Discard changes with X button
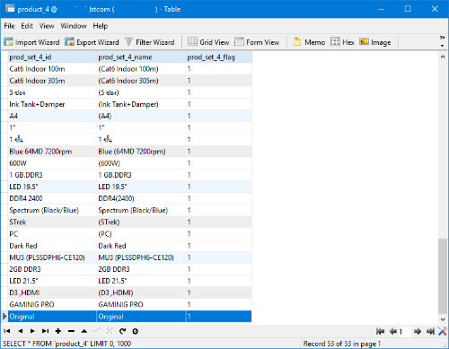This screenshot has height=349, width=449. point(110,331)
